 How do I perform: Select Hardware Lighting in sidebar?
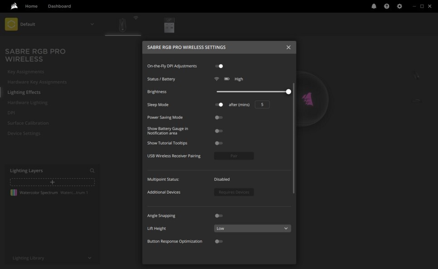tap(27, 103)
